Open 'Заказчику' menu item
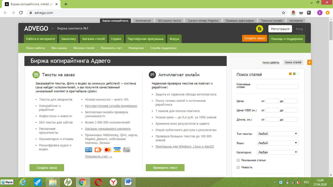Viewport: 333px width, 187px height. pyautogui.click(x=69, y=39)
